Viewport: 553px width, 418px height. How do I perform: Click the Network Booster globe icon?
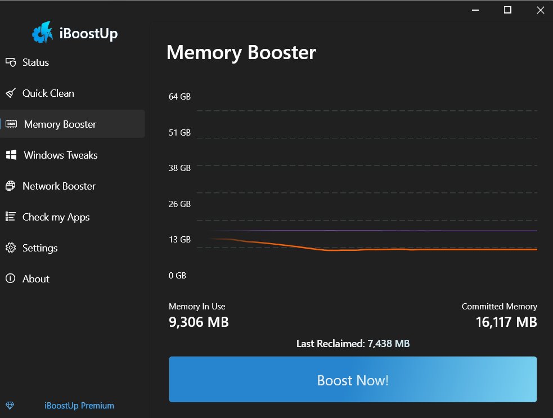pyautogui.click(x=11, y=186)
